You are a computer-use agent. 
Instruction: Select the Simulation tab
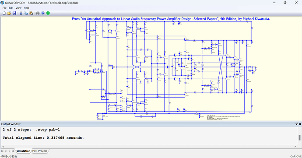pos(23,151)
